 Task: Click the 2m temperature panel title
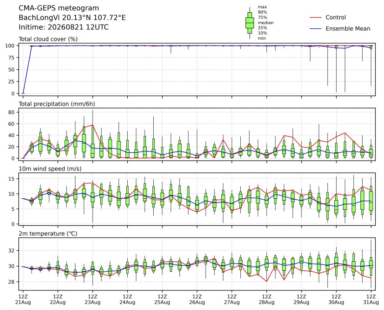click(x=48, y=233)
